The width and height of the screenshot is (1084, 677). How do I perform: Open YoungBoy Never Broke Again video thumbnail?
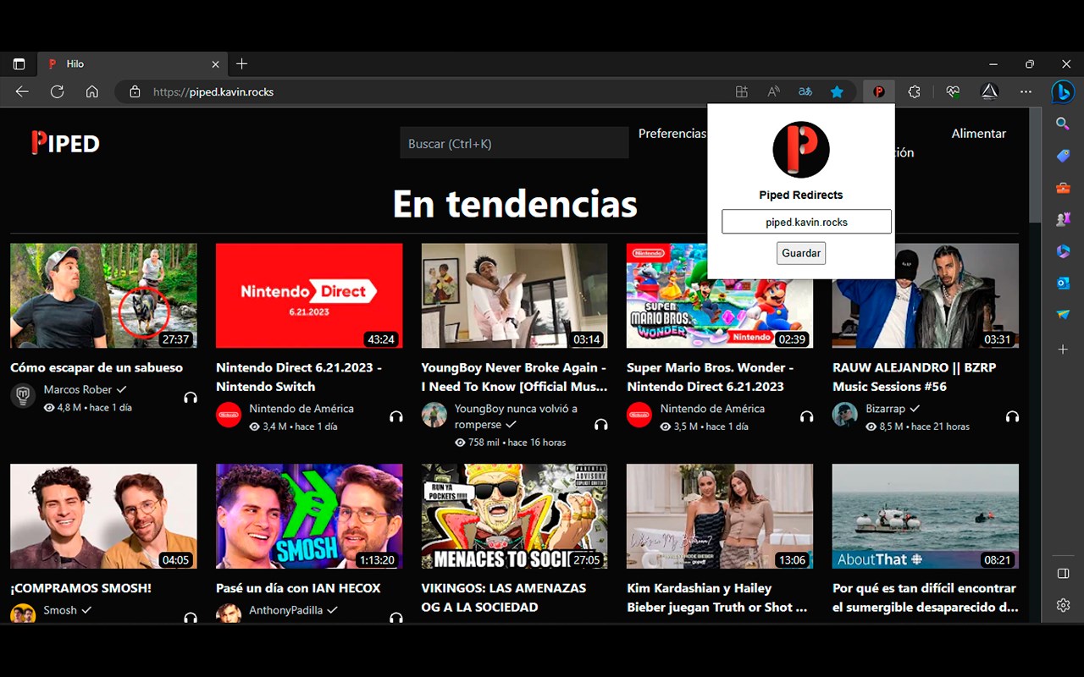(514, 296)
